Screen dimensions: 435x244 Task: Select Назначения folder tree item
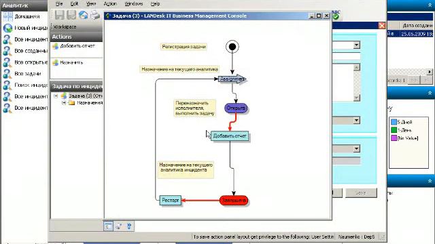pos(86,103)
